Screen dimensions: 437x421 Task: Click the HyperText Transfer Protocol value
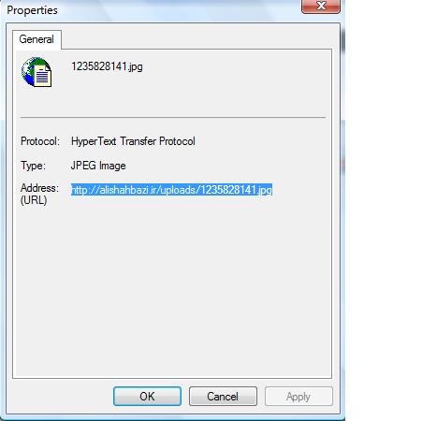(x=133, y=141)
